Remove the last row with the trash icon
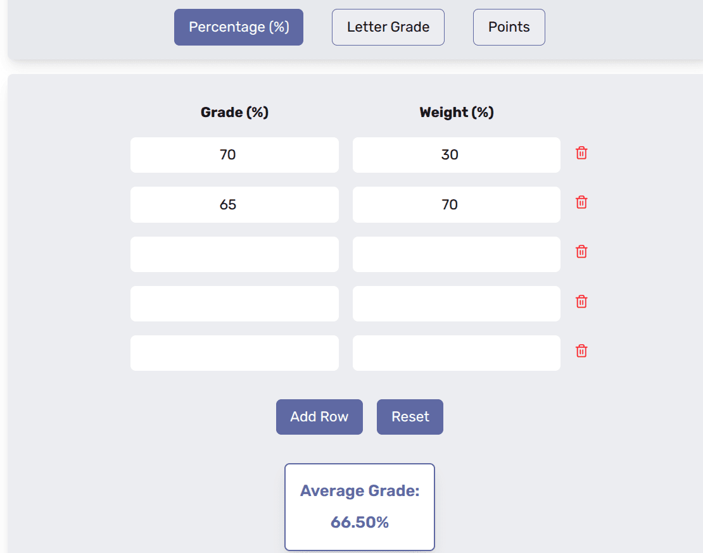The width and height of the screenshot is (703, 553). coord(581,351)
